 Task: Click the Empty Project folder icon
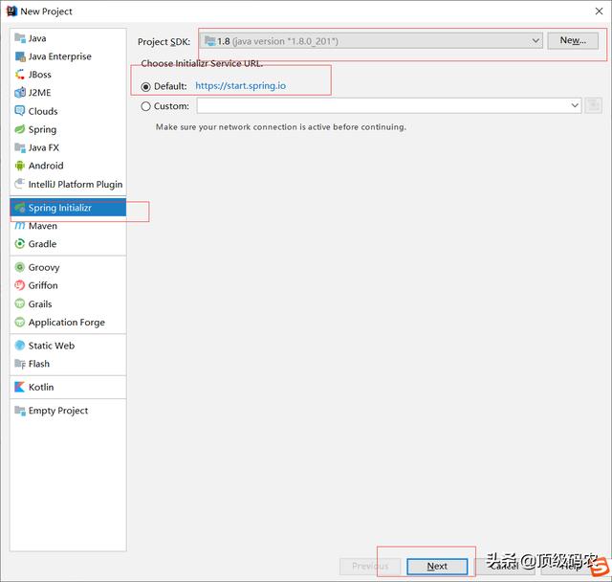click(20, 410)
